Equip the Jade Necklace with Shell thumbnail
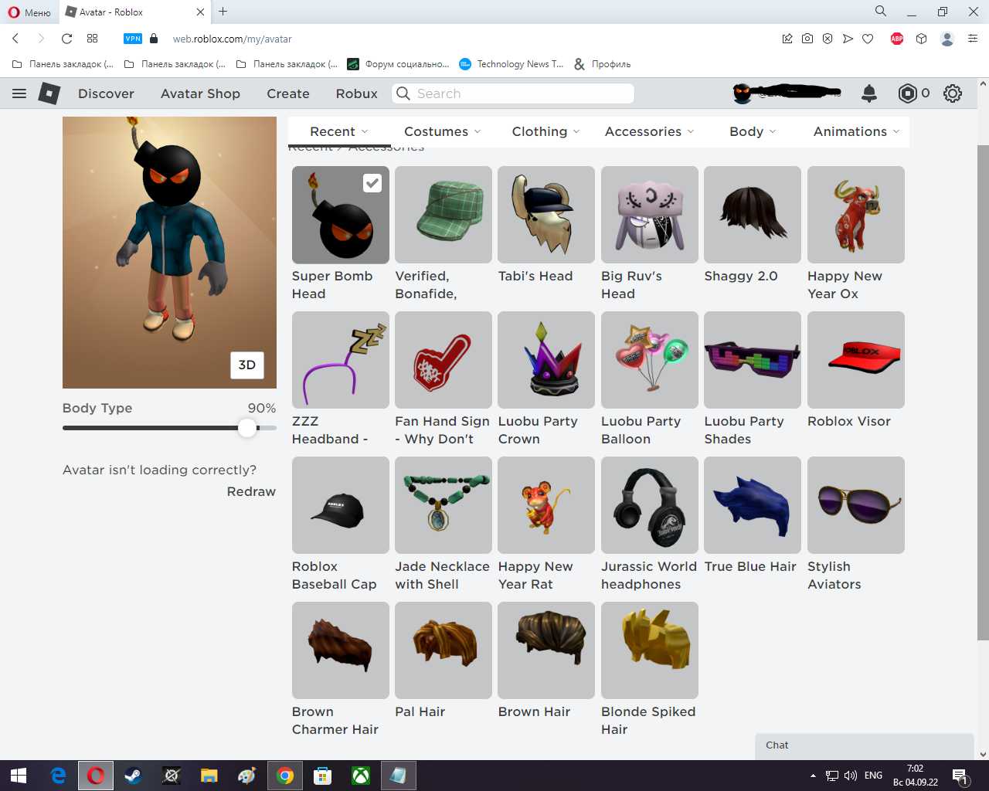Screen dimensions: 989x791 pyautogui.click(x=444, y=505)
